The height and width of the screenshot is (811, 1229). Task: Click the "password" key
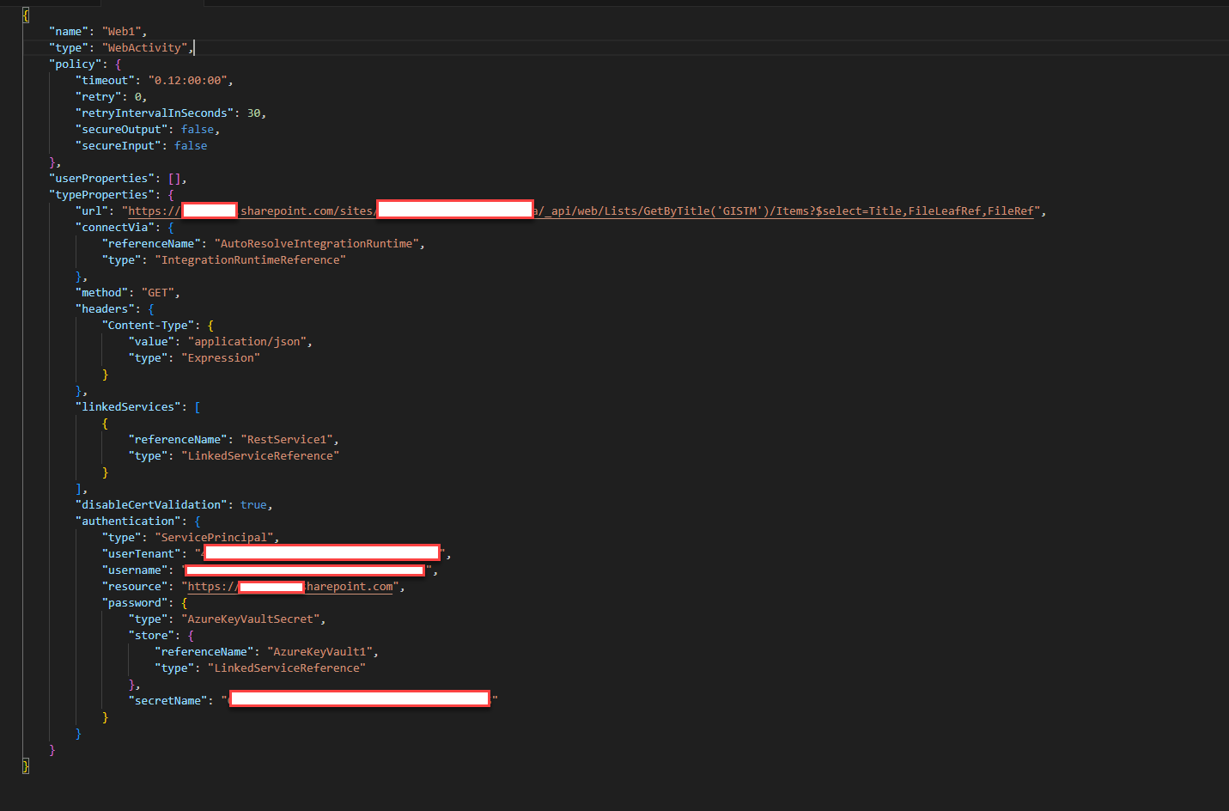coord(134,603)
